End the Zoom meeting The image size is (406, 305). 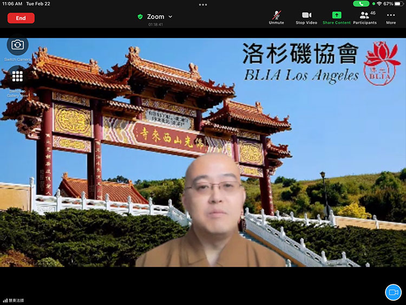tap(21, 18)
